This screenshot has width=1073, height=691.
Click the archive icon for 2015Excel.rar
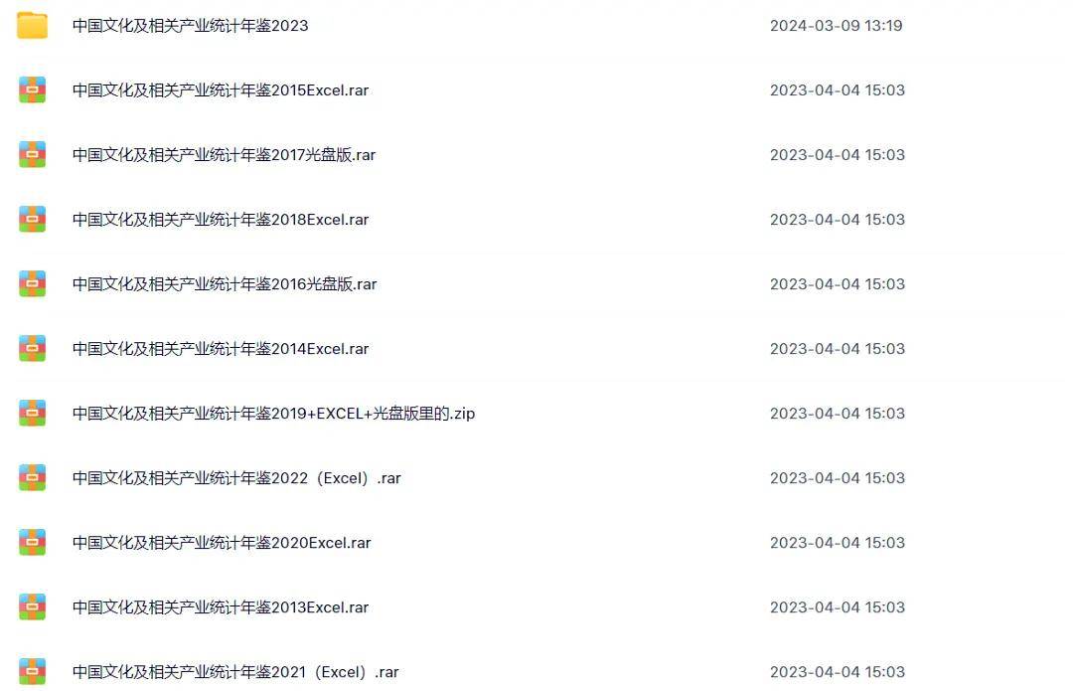pyautogui.click(x=32, y=89)
